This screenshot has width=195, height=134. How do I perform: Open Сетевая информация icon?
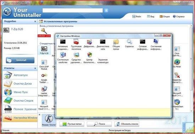point(143,45)
